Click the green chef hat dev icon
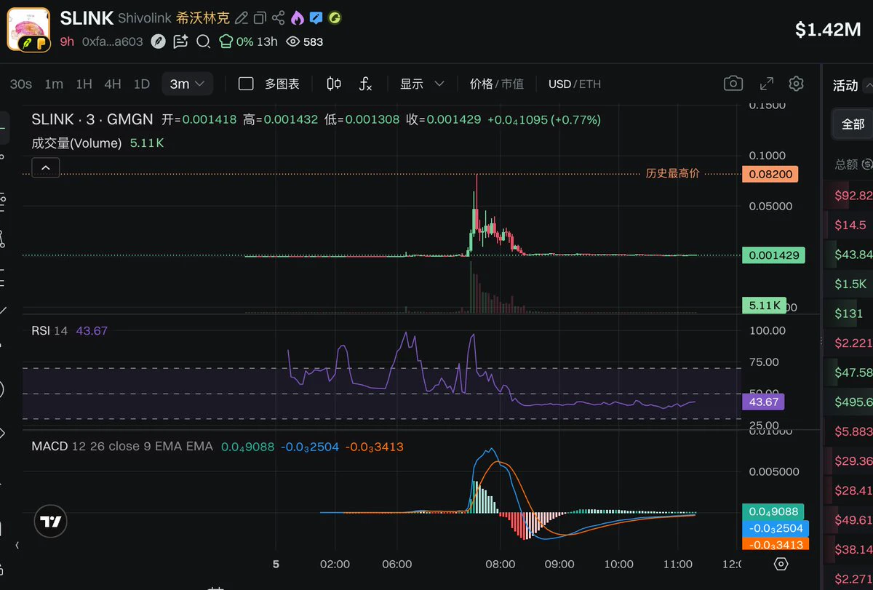Image resolution: width=873 pixels, height=590 pixels. [226, 41]
